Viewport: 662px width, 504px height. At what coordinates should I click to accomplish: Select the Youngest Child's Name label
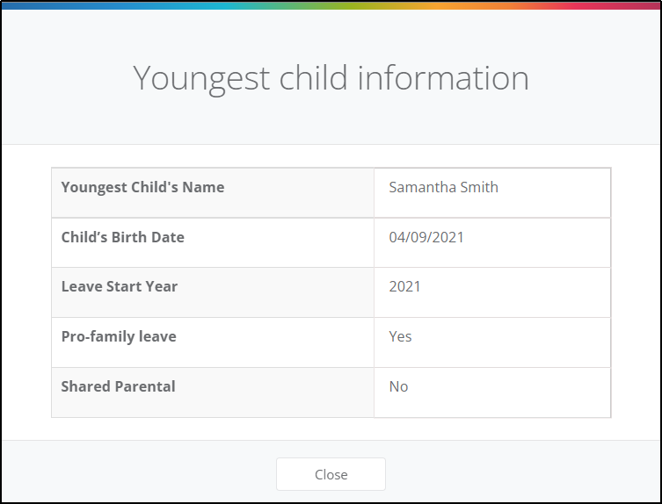click(x=142, y=187)
